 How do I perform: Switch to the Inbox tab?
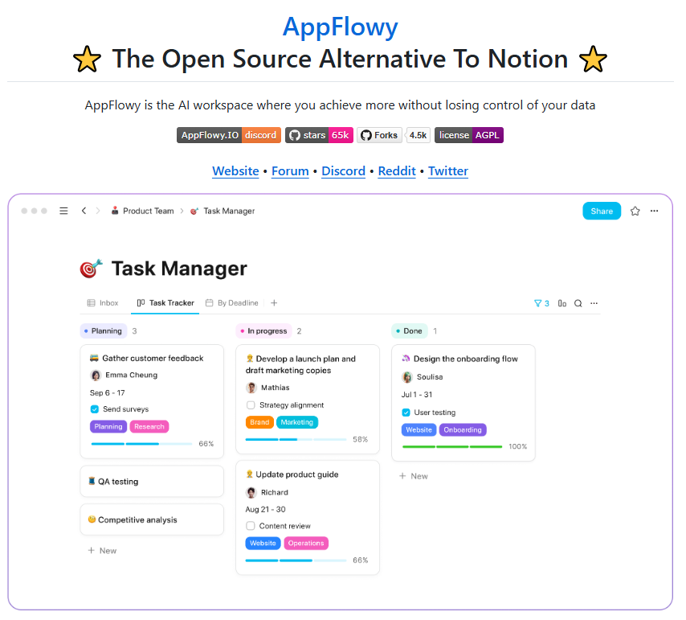(x=103, y=303)
